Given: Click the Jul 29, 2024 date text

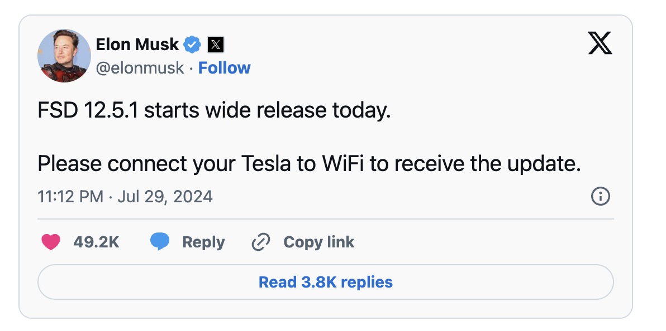Looking at the screenshot, I should 165,197.
